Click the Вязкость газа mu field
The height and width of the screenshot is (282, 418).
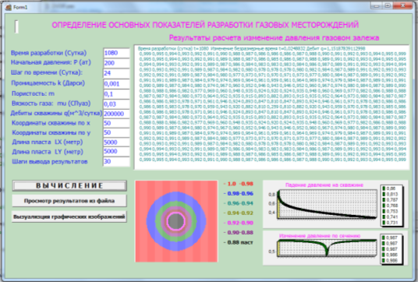[116, 104]
